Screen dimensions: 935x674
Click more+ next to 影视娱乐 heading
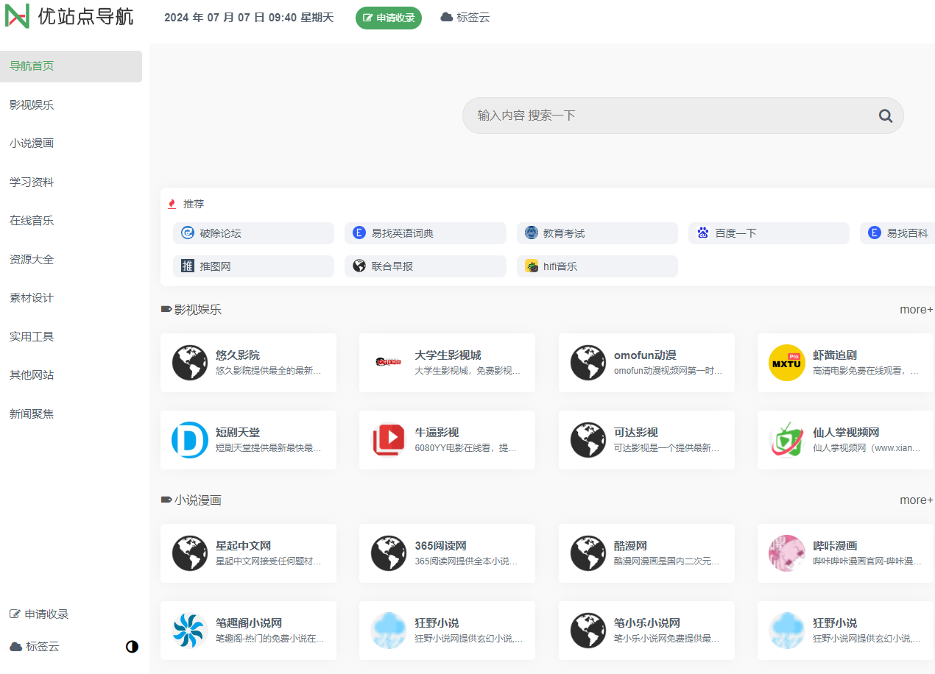pyautogui.click(x=917, y=310)
